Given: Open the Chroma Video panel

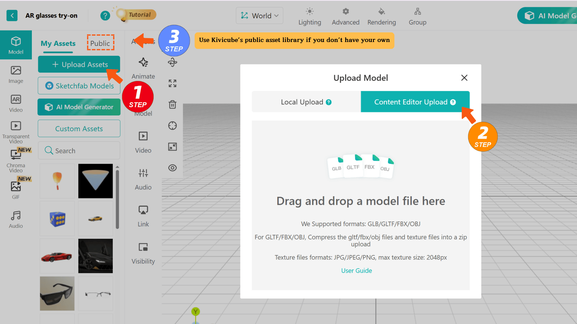Looking at the screenshot, I should (x=16, y=158).
